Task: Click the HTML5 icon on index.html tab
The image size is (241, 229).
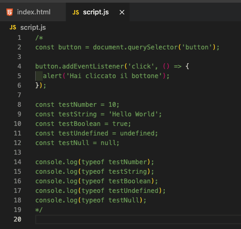Action: 10,12
